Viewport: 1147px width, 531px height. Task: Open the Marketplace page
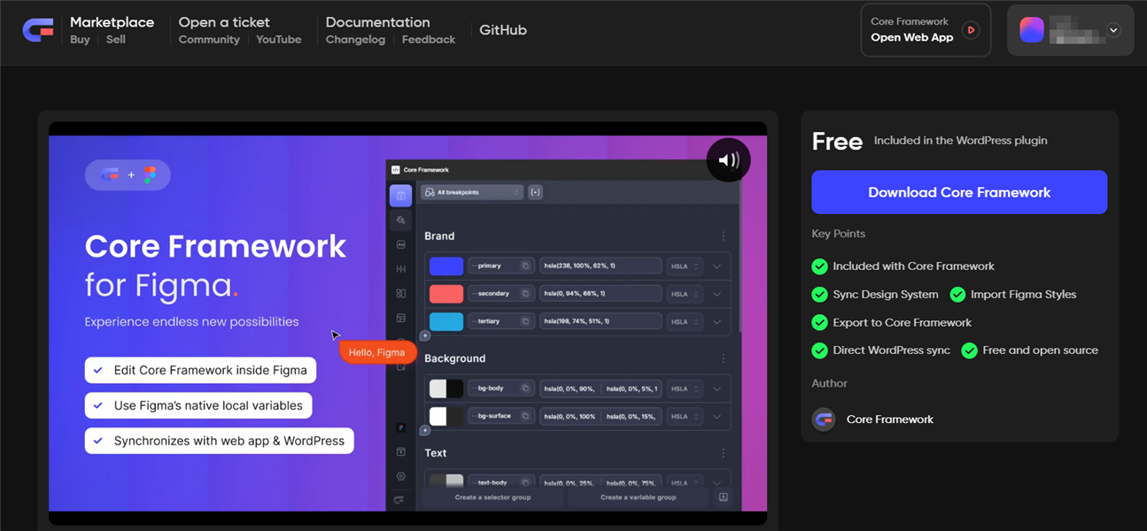[112, 22]
